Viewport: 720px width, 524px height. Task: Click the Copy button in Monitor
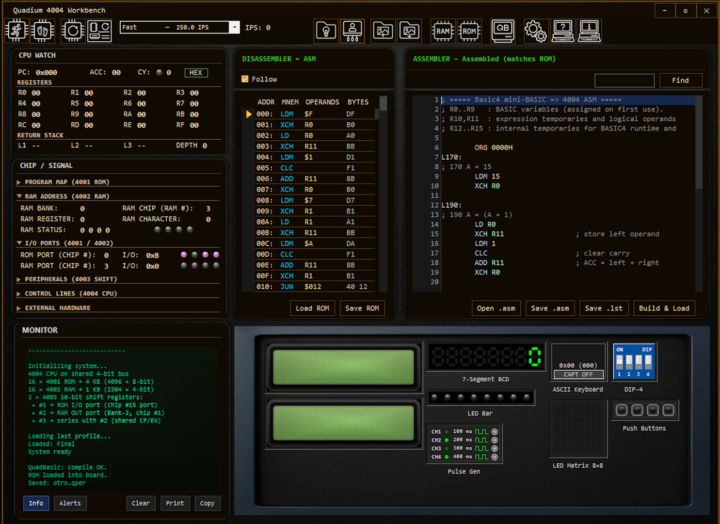click(207, 503)
